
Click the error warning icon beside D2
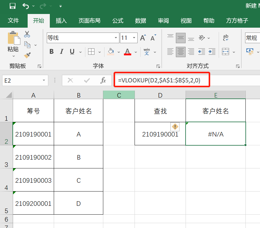(175, 126)
